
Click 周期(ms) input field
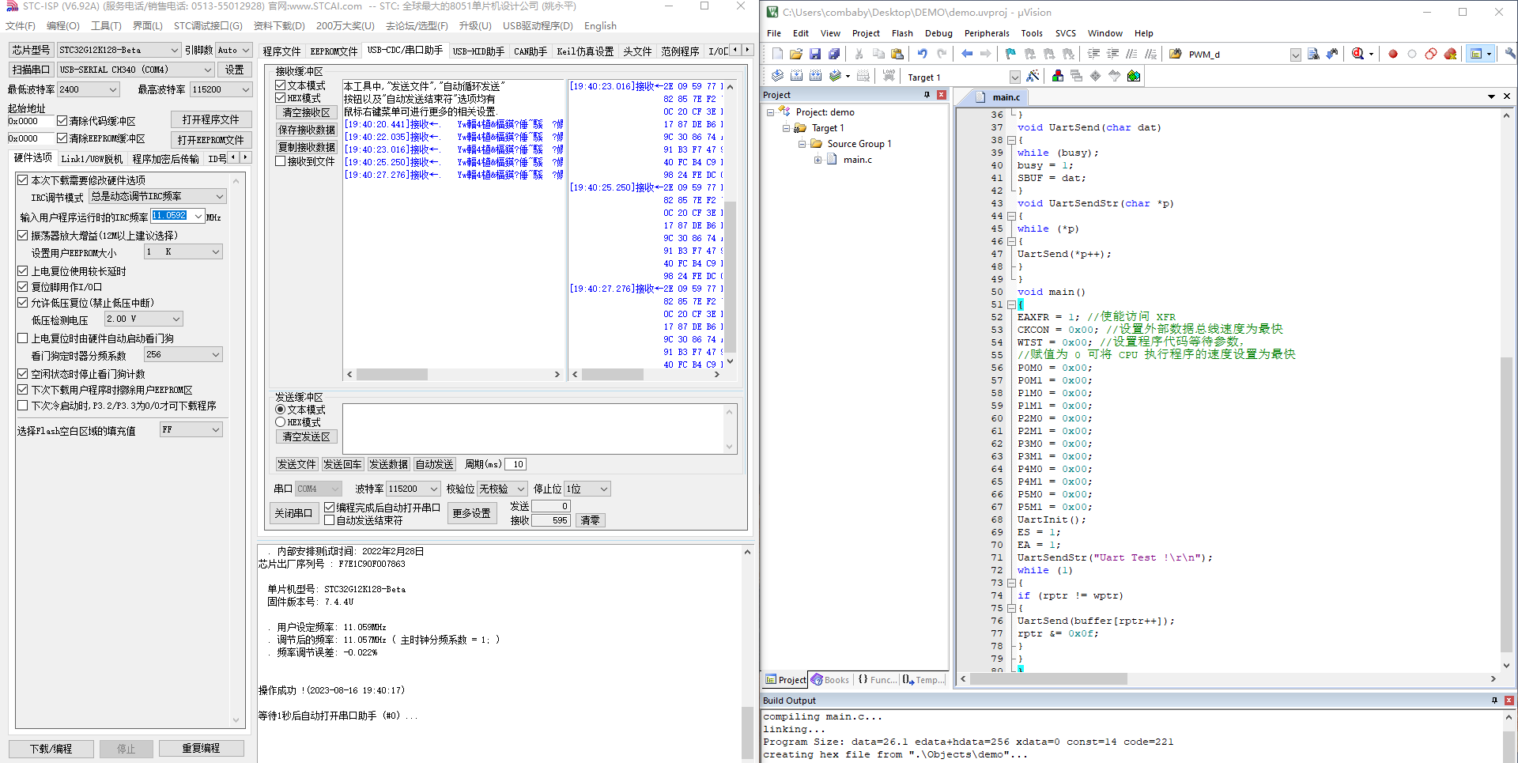516,464
